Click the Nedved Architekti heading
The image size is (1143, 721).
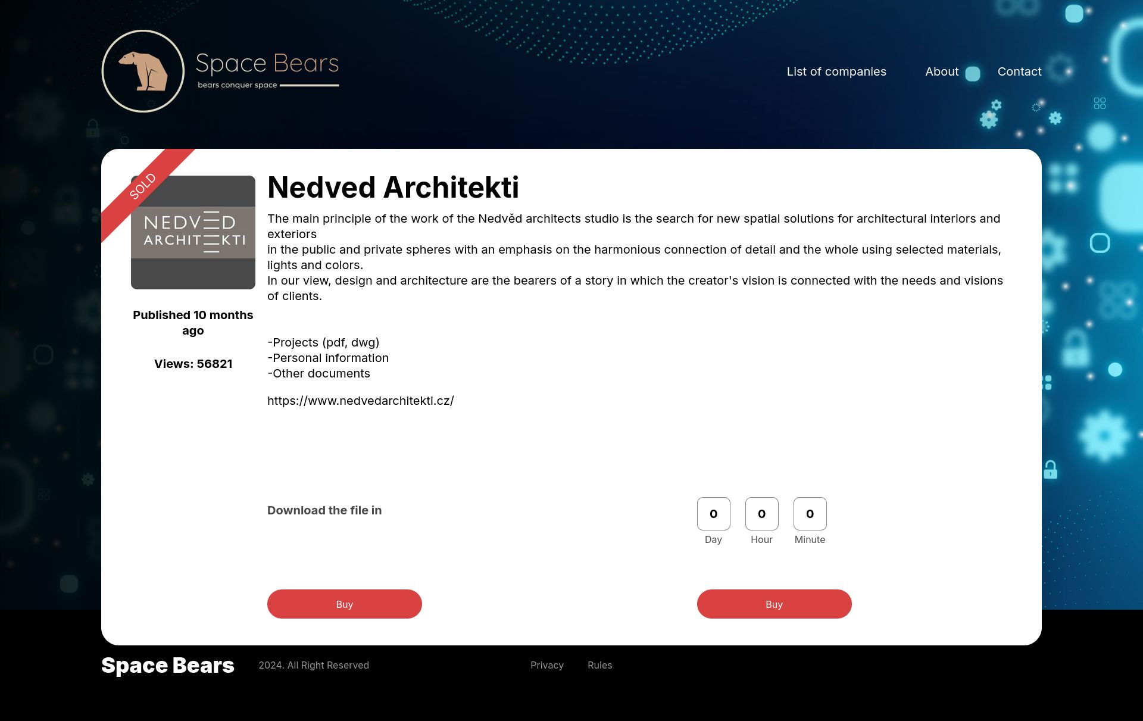[393, 188]
